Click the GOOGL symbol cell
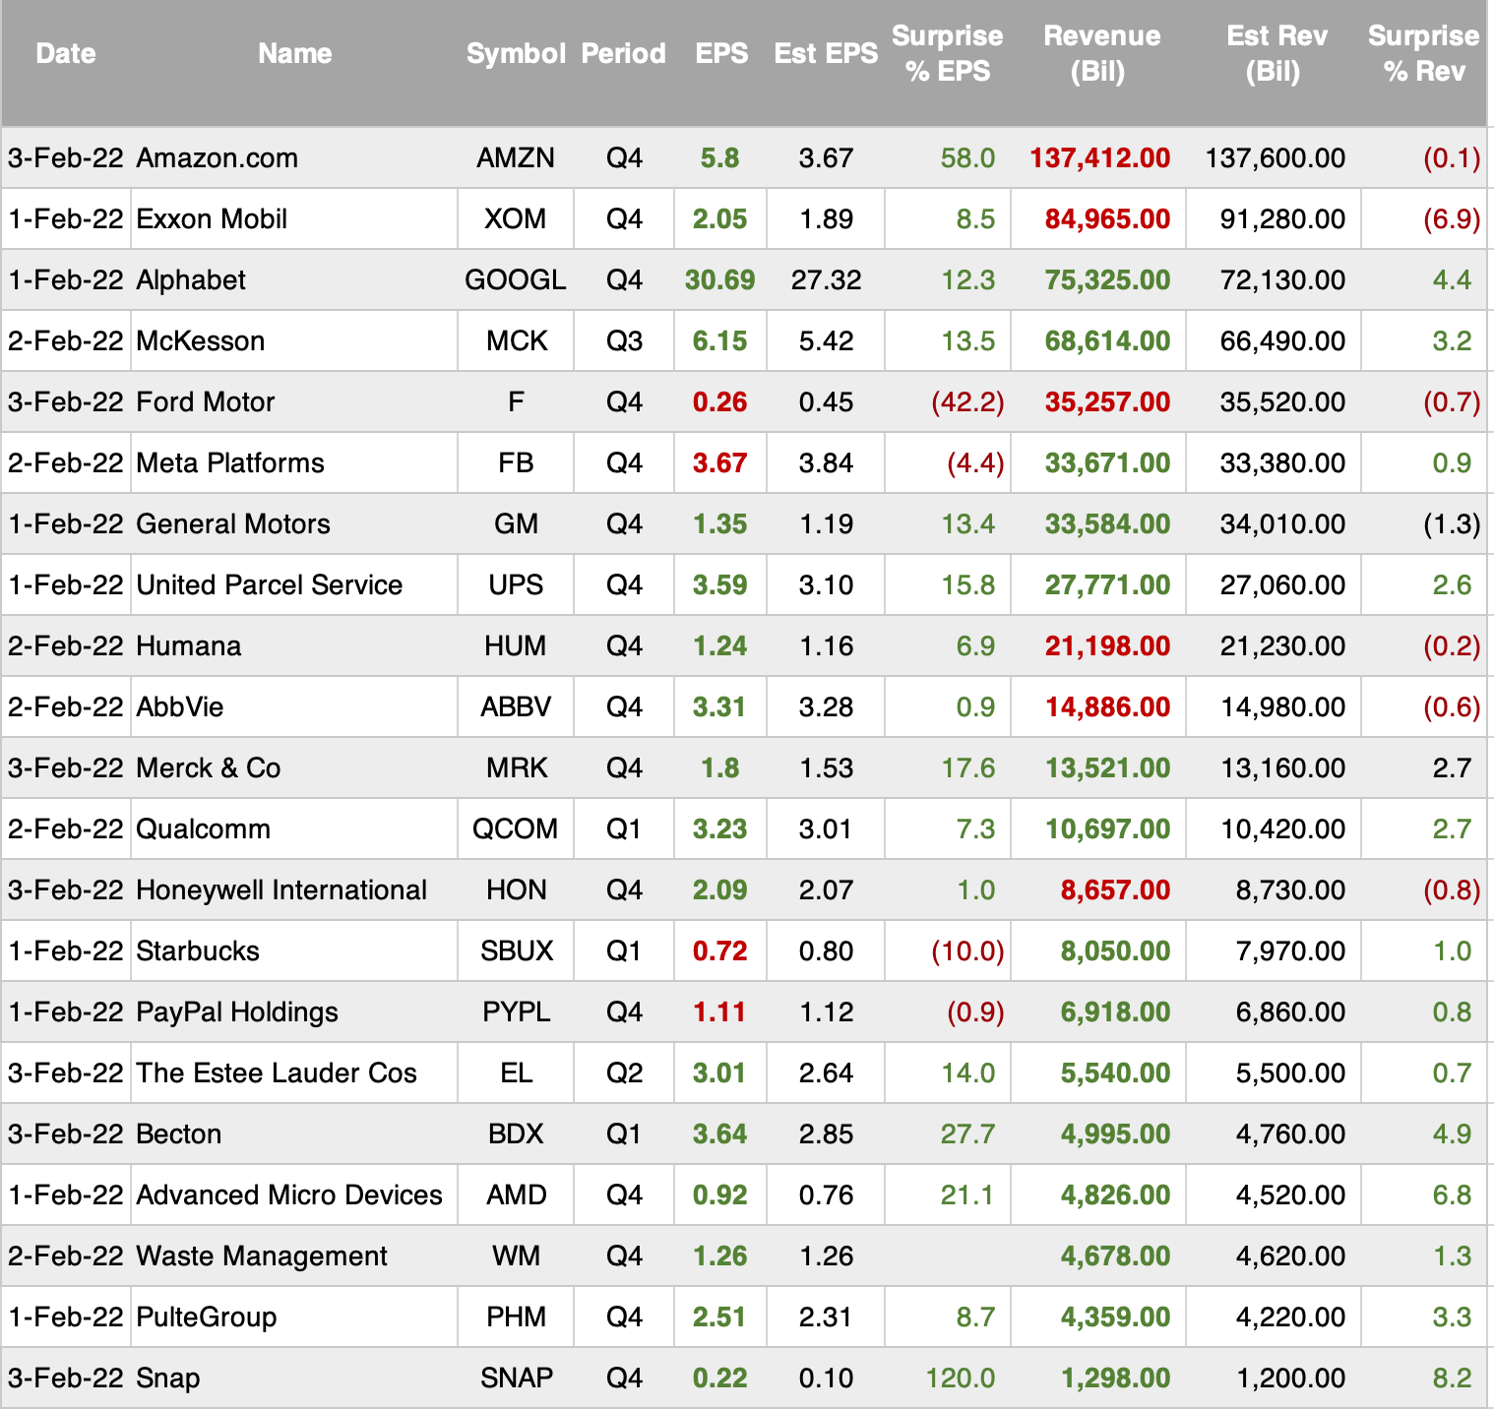Screen dimensions: 1494x1409 point(516,279)
